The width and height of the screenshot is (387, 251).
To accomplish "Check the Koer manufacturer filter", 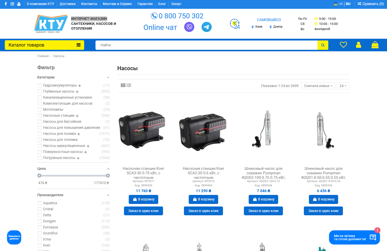I will coord(40,245).
